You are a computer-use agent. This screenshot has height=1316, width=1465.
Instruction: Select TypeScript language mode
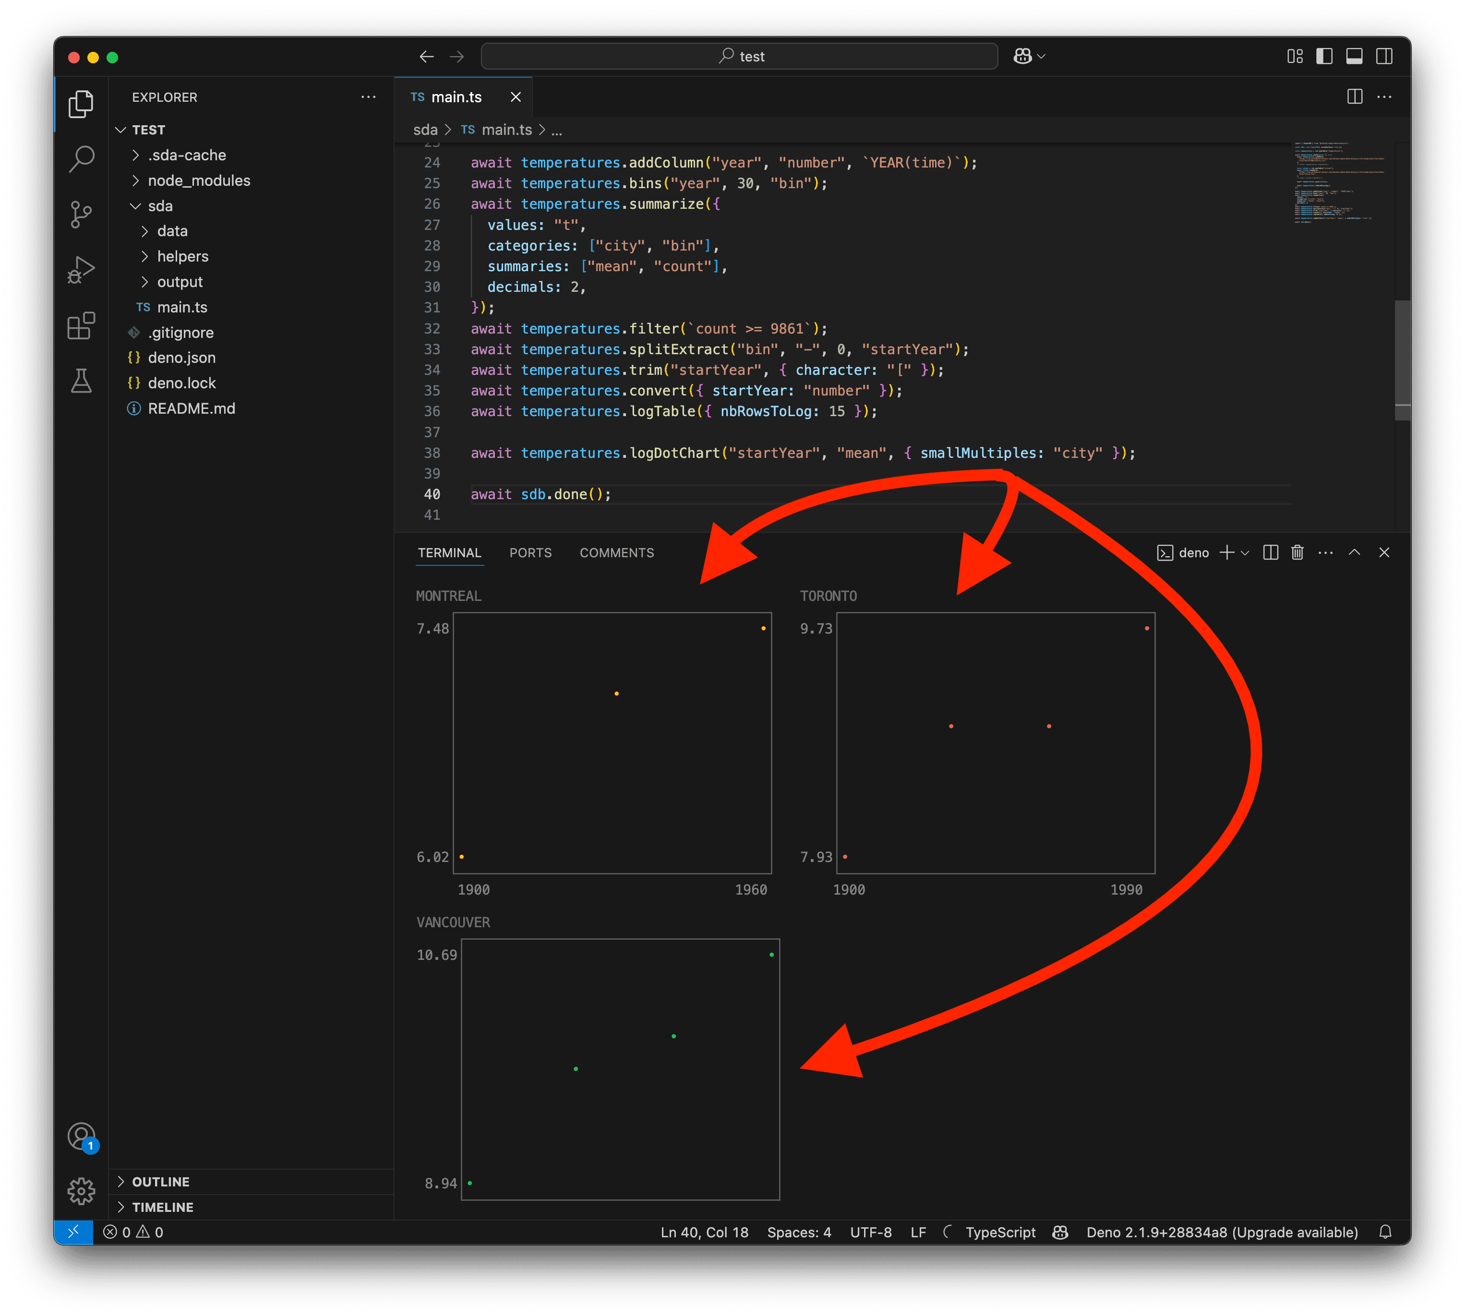point(1000,1232)
